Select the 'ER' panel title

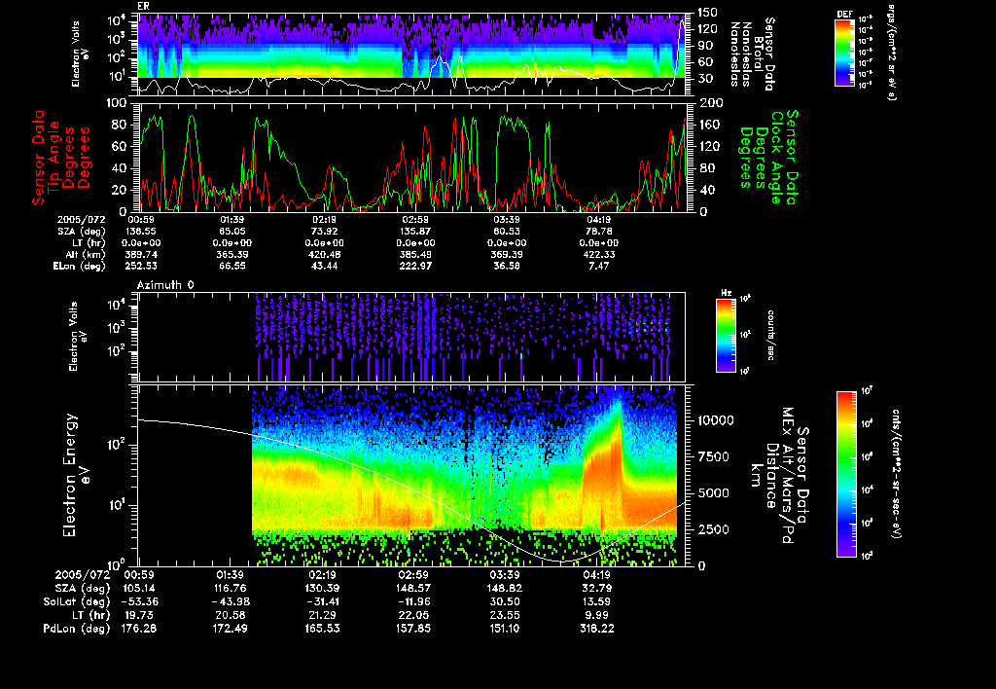click(x=143, y=7)
